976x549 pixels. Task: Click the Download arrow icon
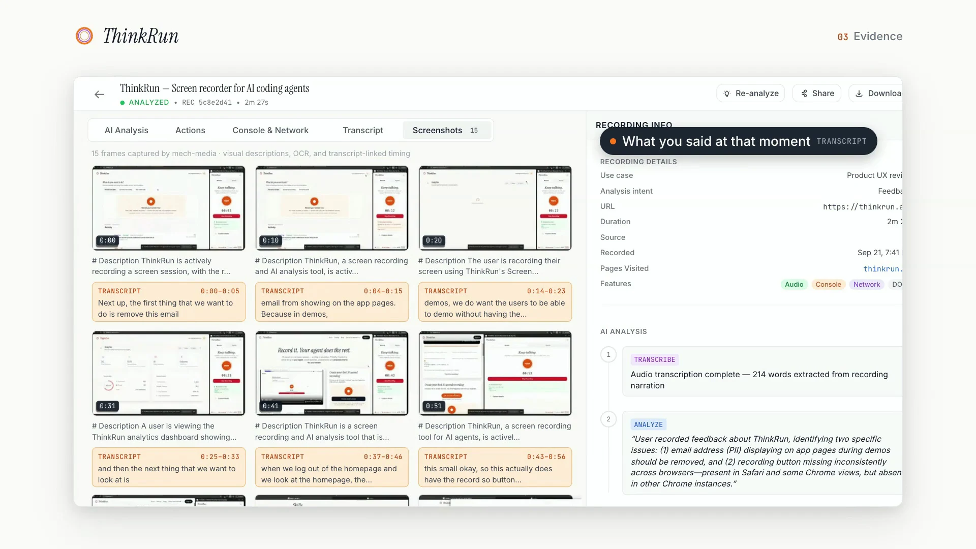[x=859, y=94]
